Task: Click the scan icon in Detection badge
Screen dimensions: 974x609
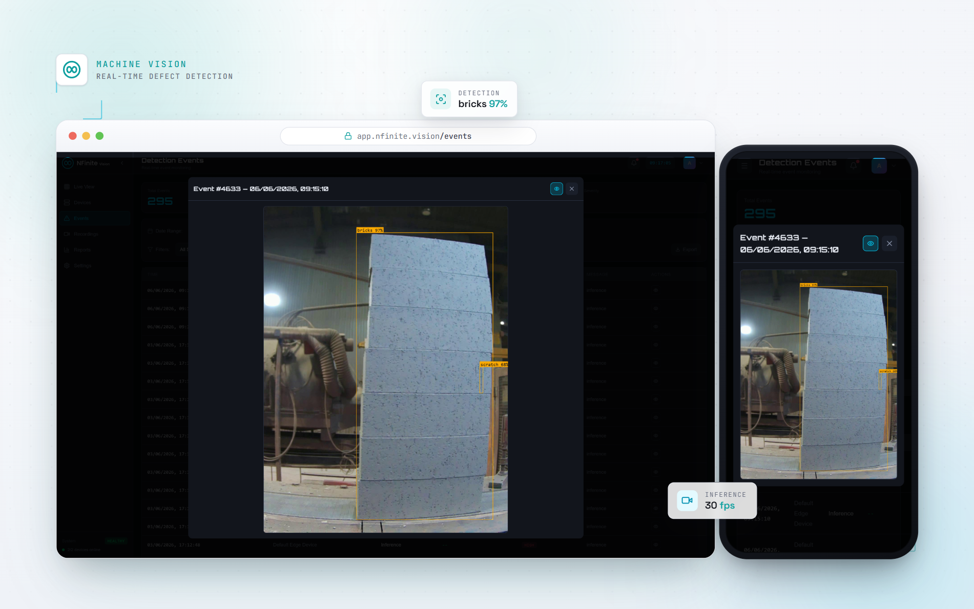Action: (x=441, y=99)
